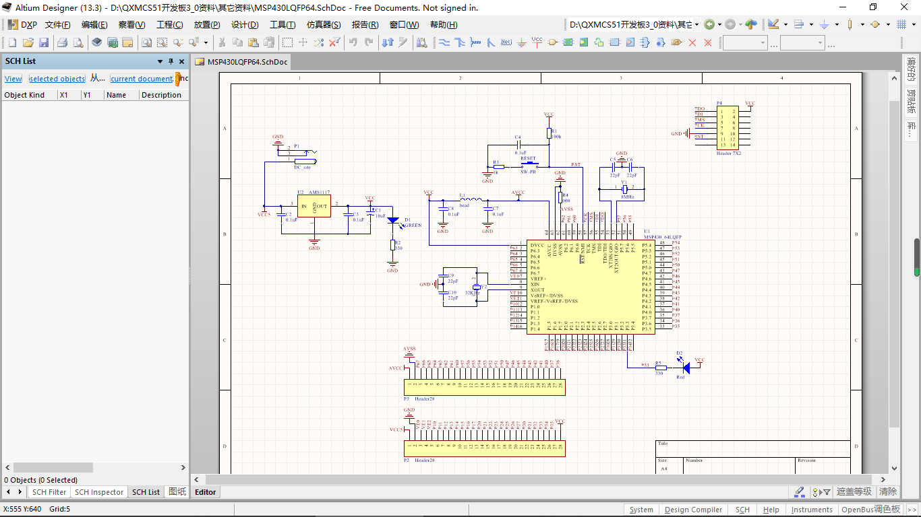Image resolution: width=921 pixels, height=517 pixels.
Task: Open the 偏好的 side panel tab
Action: coord(912,69)
